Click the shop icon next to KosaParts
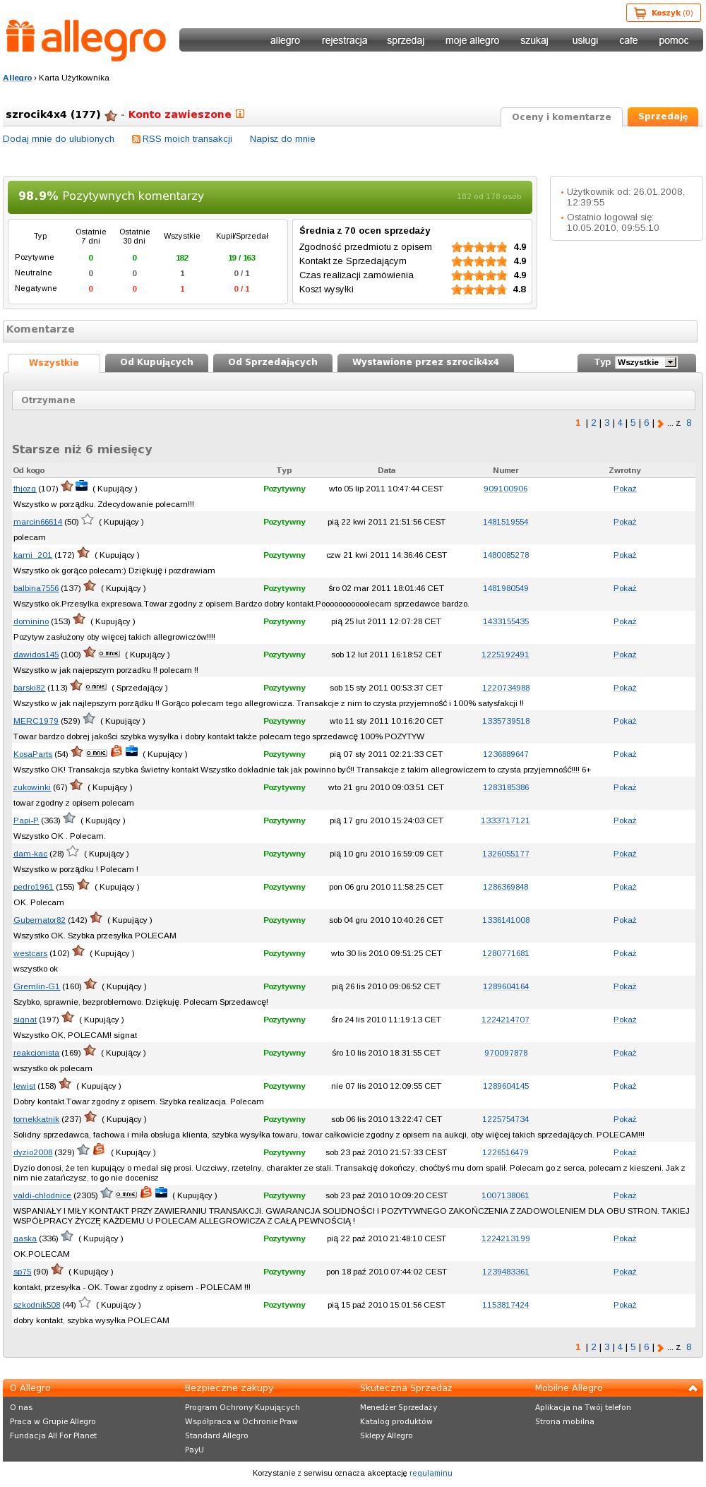Screen dimensions: 706x1487 coord(116,752)
